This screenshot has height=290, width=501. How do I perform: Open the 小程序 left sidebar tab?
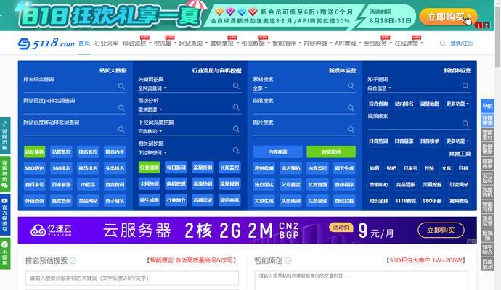(x=5, y=253)
